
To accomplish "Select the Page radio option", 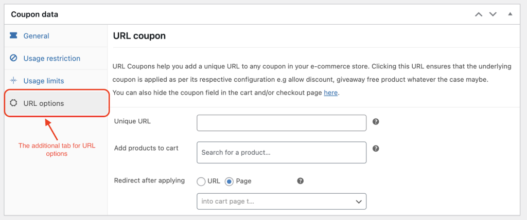I will 229,181.
